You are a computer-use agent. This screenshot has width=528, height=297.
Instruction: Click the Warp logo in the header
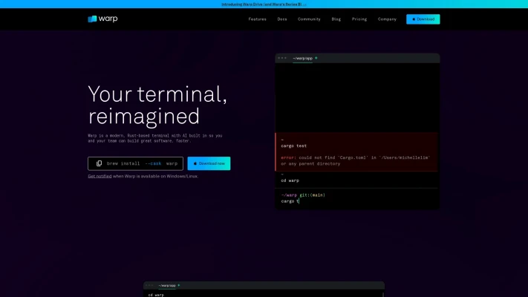[102, 19]
